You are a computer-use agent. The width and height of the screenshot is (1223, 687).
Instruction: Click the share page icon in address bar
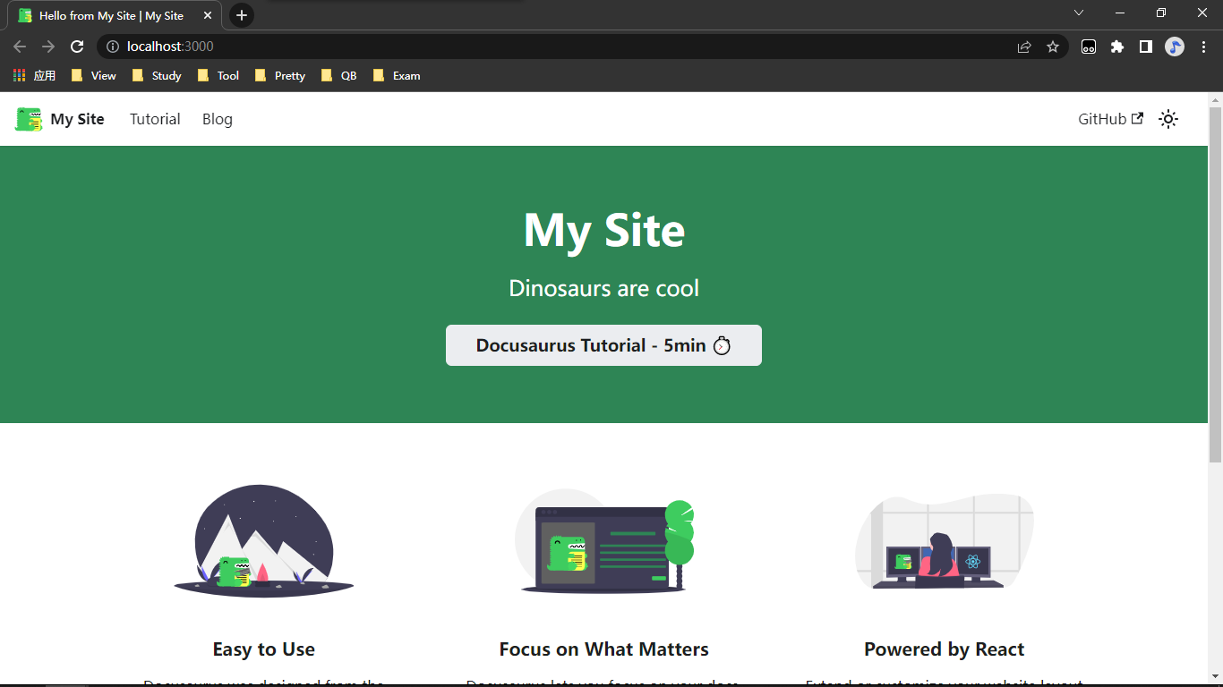click(x=1024, y=47)
